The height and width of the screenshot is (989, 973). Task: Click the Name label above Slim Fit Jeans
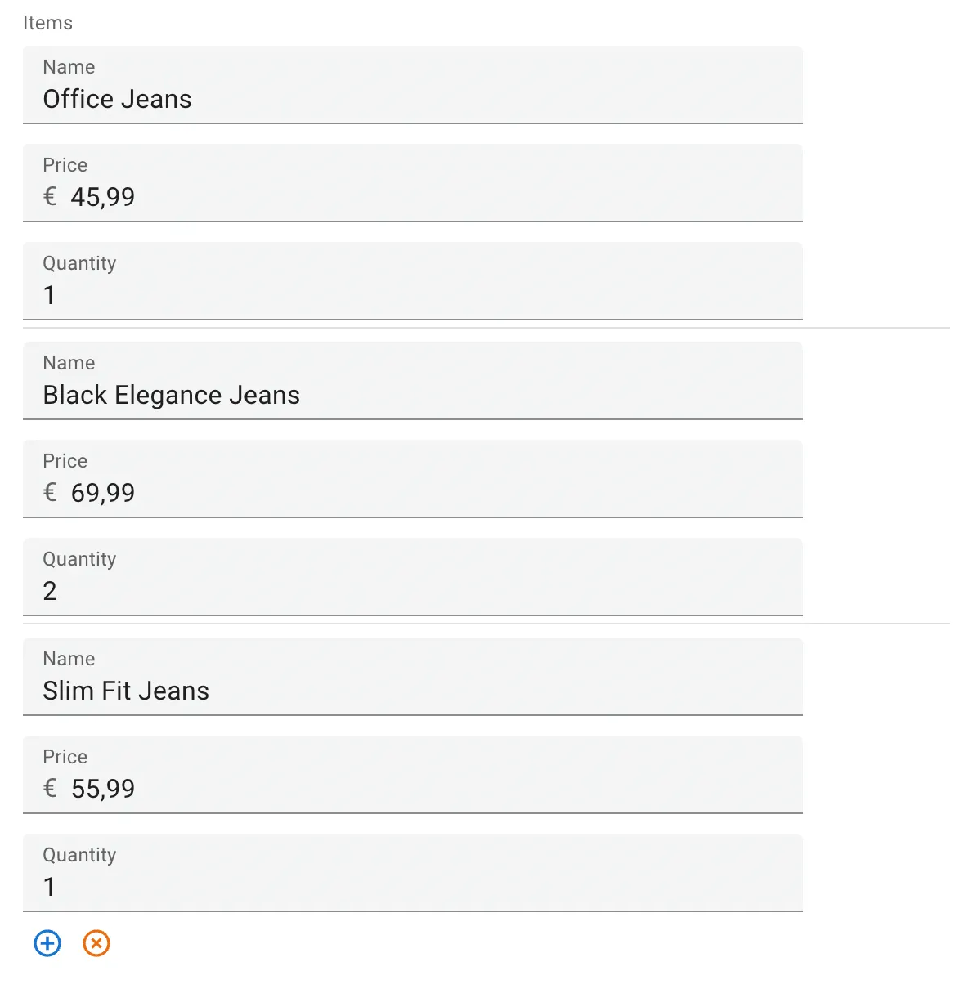[68, 659]
